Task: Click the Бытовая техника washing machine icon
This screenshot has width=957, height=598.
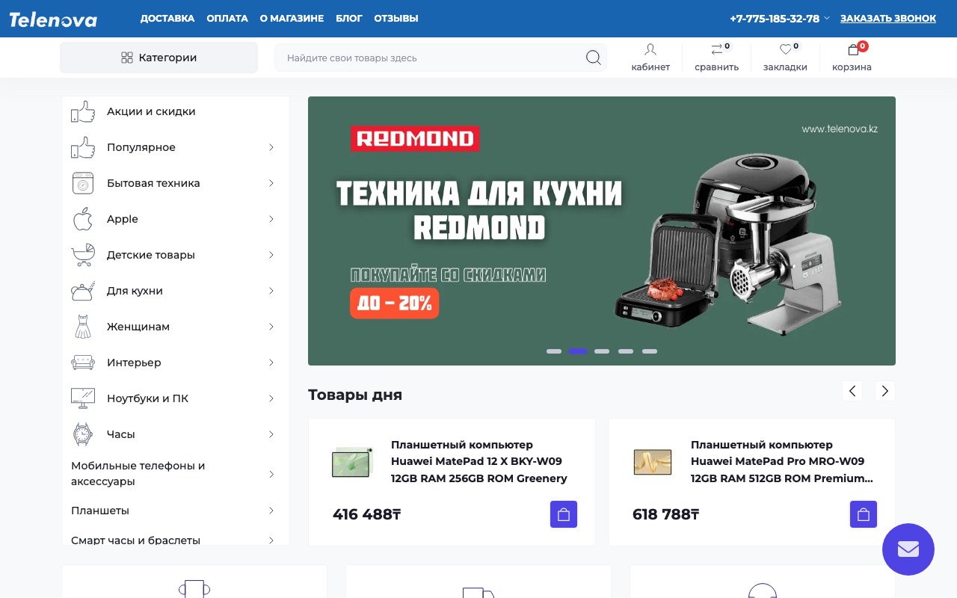Action: [83, 183]
